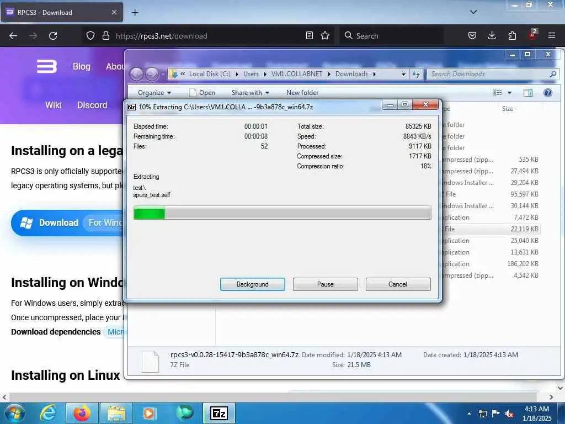This screenshot has width=565, height=424.
Task: Pause the extraction
Action: pos(325,284)
